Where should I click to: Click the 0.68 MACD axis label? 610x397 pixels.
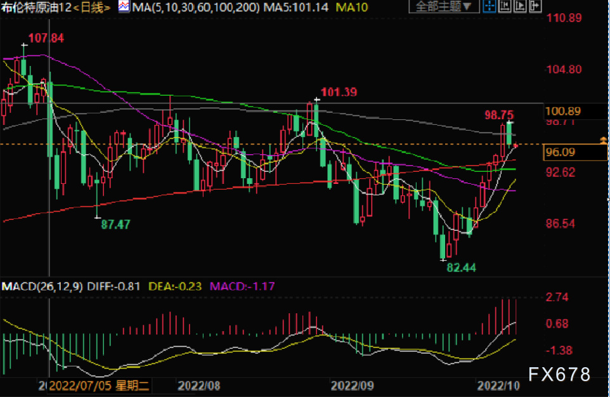click(557, 324)
